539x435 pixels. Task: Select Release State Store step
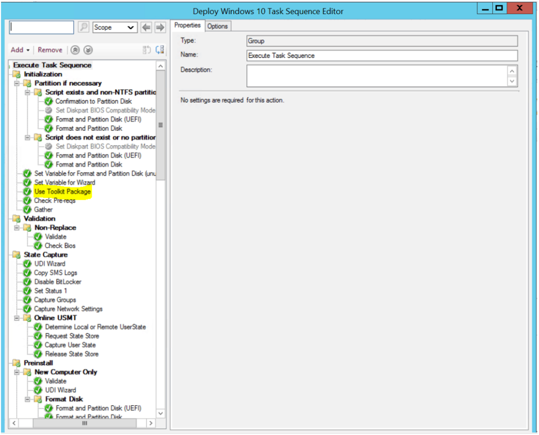[72, 354]
